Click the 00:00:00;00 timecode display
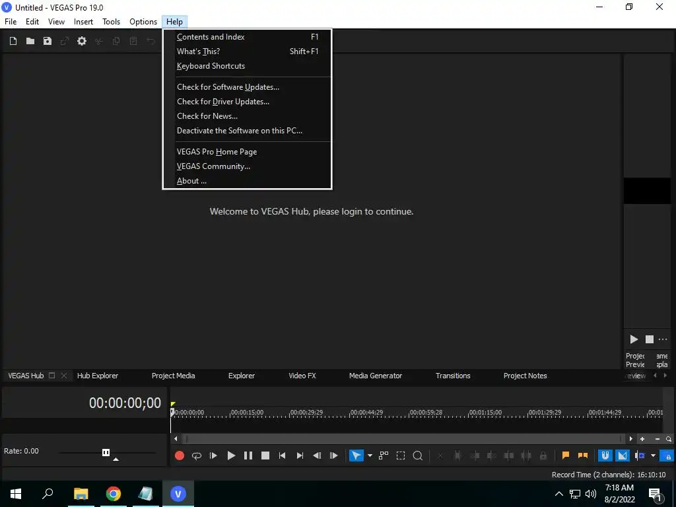 point(125,403)
